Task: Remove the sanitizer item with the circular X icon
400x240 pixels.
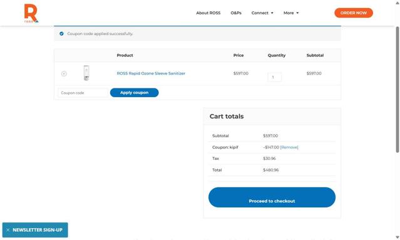Action: pyautogui.click(x=64, y=74)
